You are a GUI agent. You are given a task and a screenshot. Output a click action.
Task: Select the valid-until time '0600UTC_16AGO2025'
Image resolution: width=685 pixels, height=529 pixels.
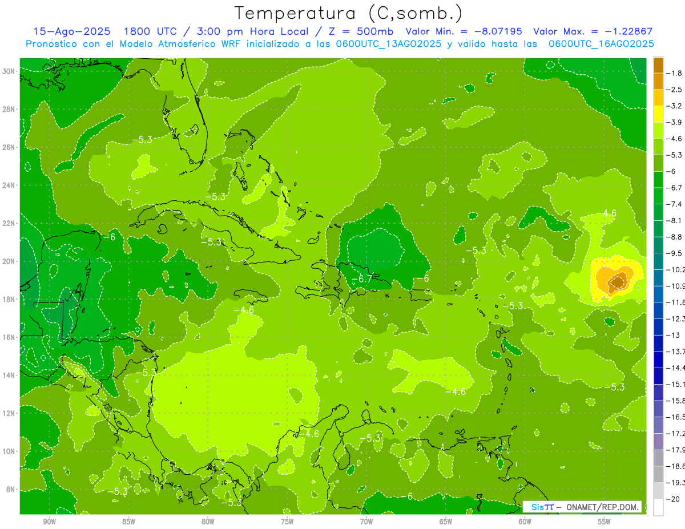point(601,44)
